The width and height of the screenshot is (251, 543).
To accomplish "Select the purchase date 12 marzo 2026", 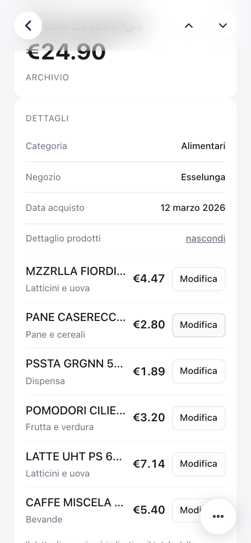I will click(193, 208).
